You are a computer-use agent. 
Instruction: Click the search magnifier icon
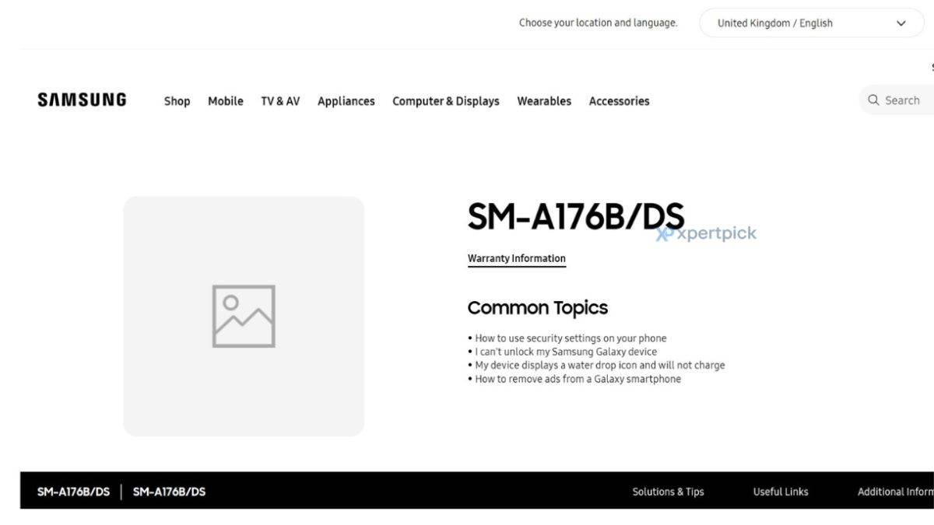(x=873, y=100)
